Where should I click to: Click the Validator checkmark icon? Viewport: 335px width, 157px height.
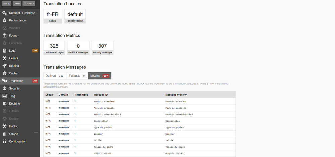click(4, 28)
